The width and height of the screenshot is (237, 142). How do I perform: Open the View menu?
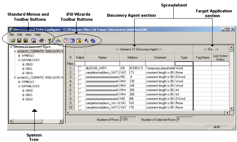point(29,35)
